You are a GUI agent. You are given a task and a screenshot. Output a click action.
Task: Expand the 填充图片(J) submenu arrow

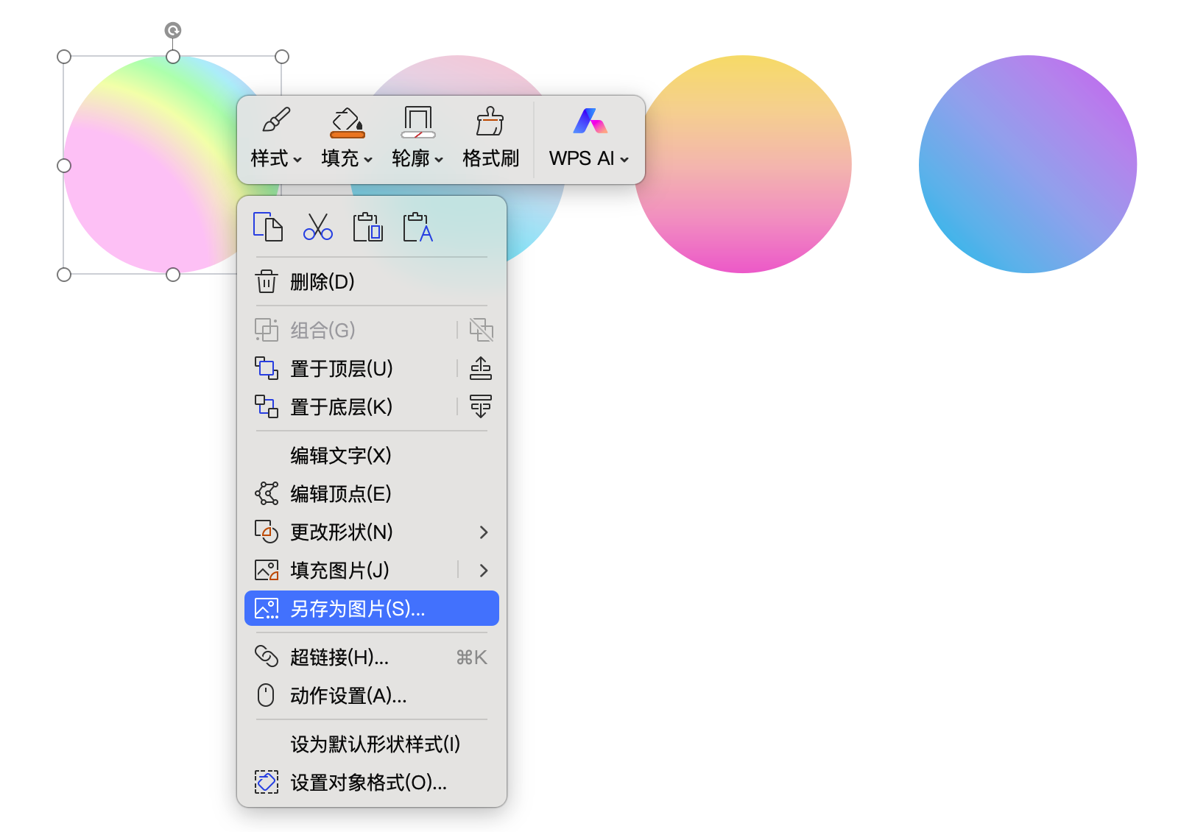tap(483, 571)
